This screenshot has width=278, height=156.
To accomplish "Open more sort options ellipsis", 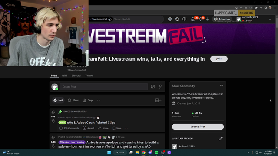I will (99, 100).
